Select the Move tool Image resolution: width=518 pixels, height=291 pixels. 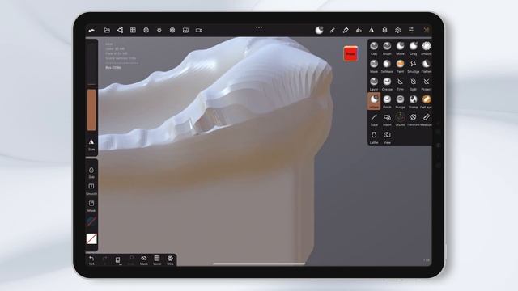click(x=400, y=48)
